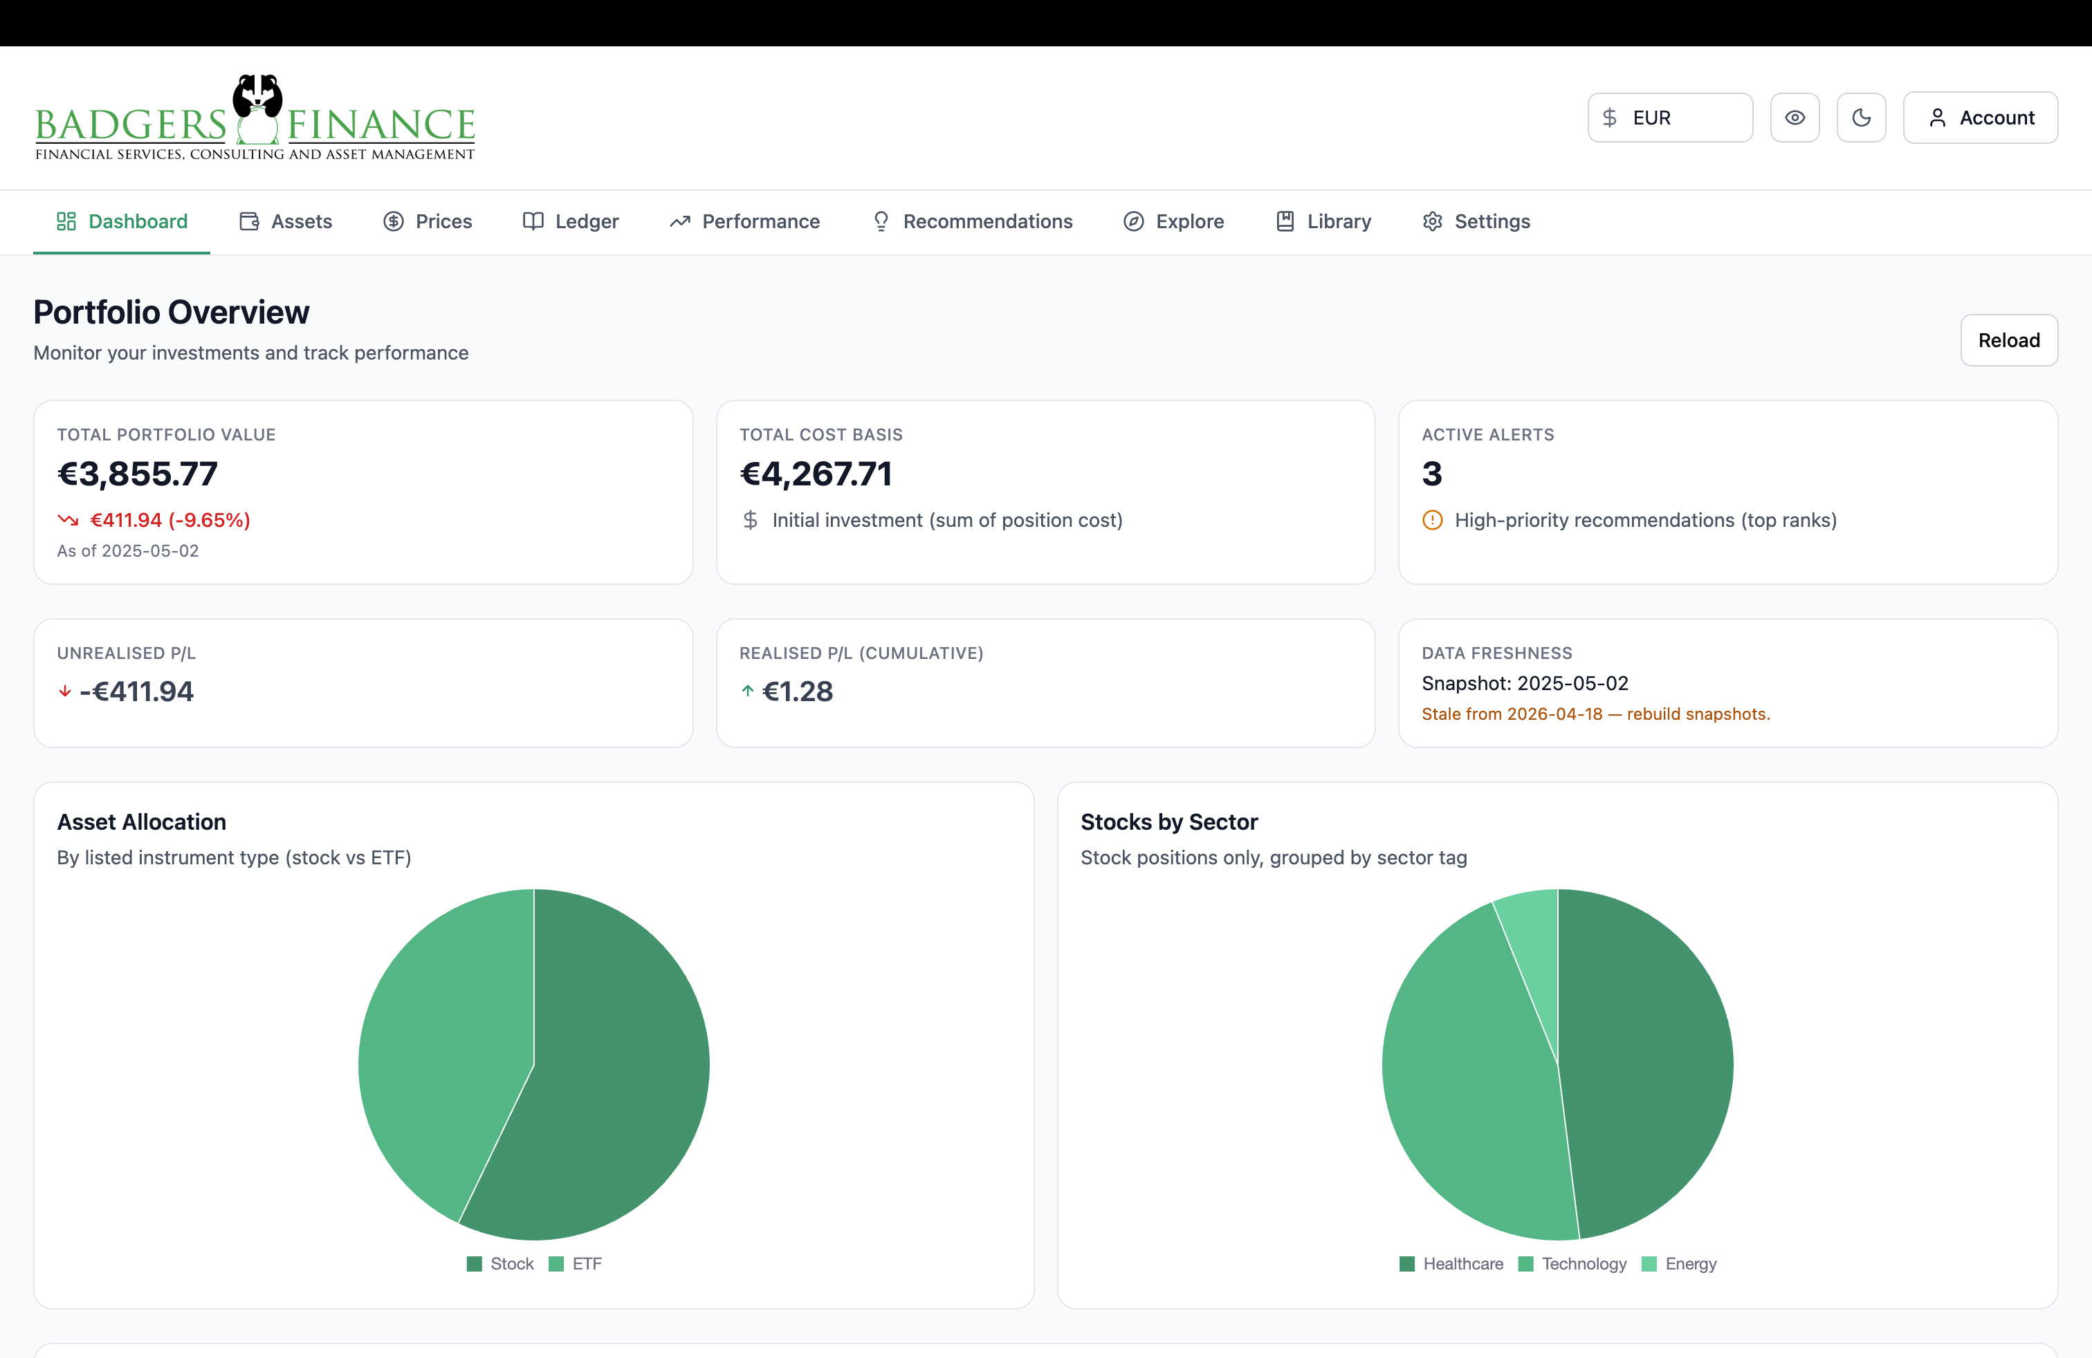
Task: Click the dollar sign currency icon
Action: point(1609,118)
